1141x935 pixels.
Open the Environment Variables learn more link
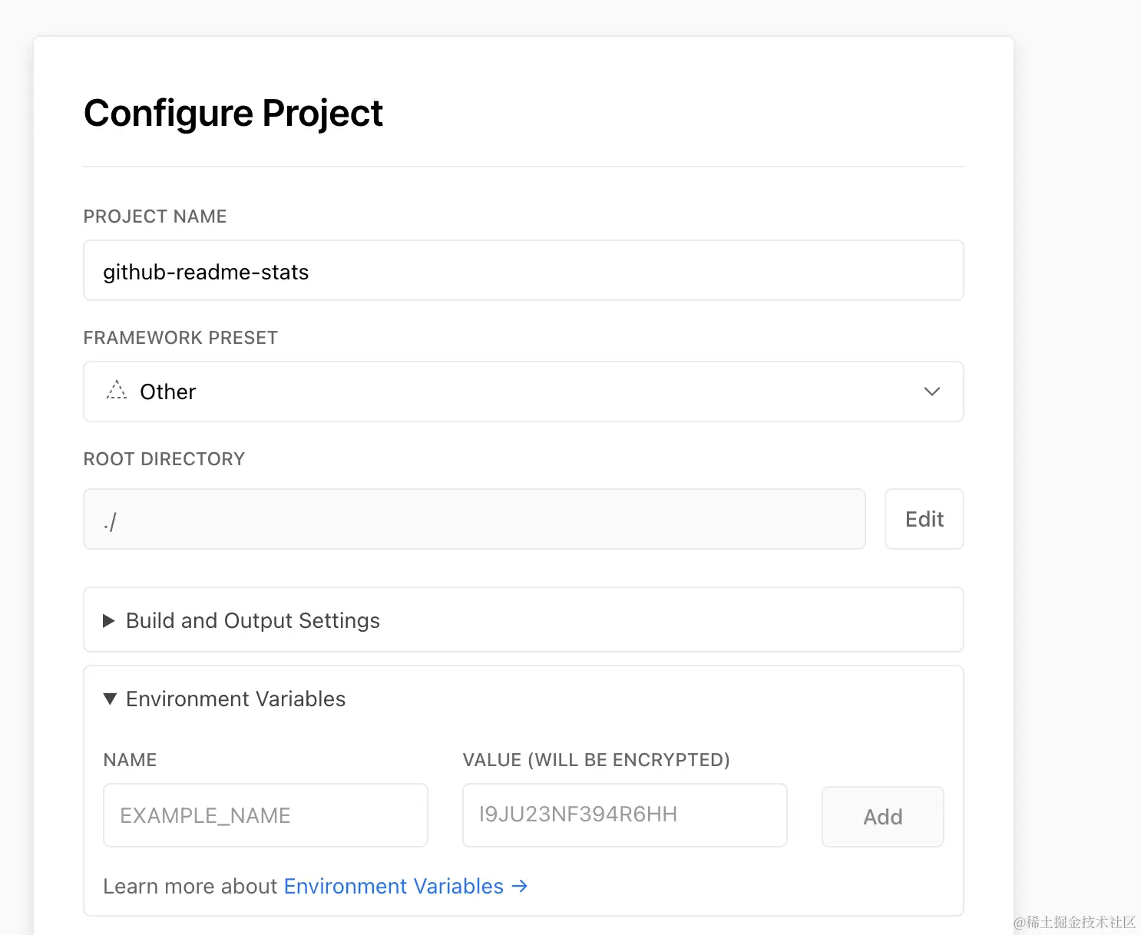[x=393, y=886]
